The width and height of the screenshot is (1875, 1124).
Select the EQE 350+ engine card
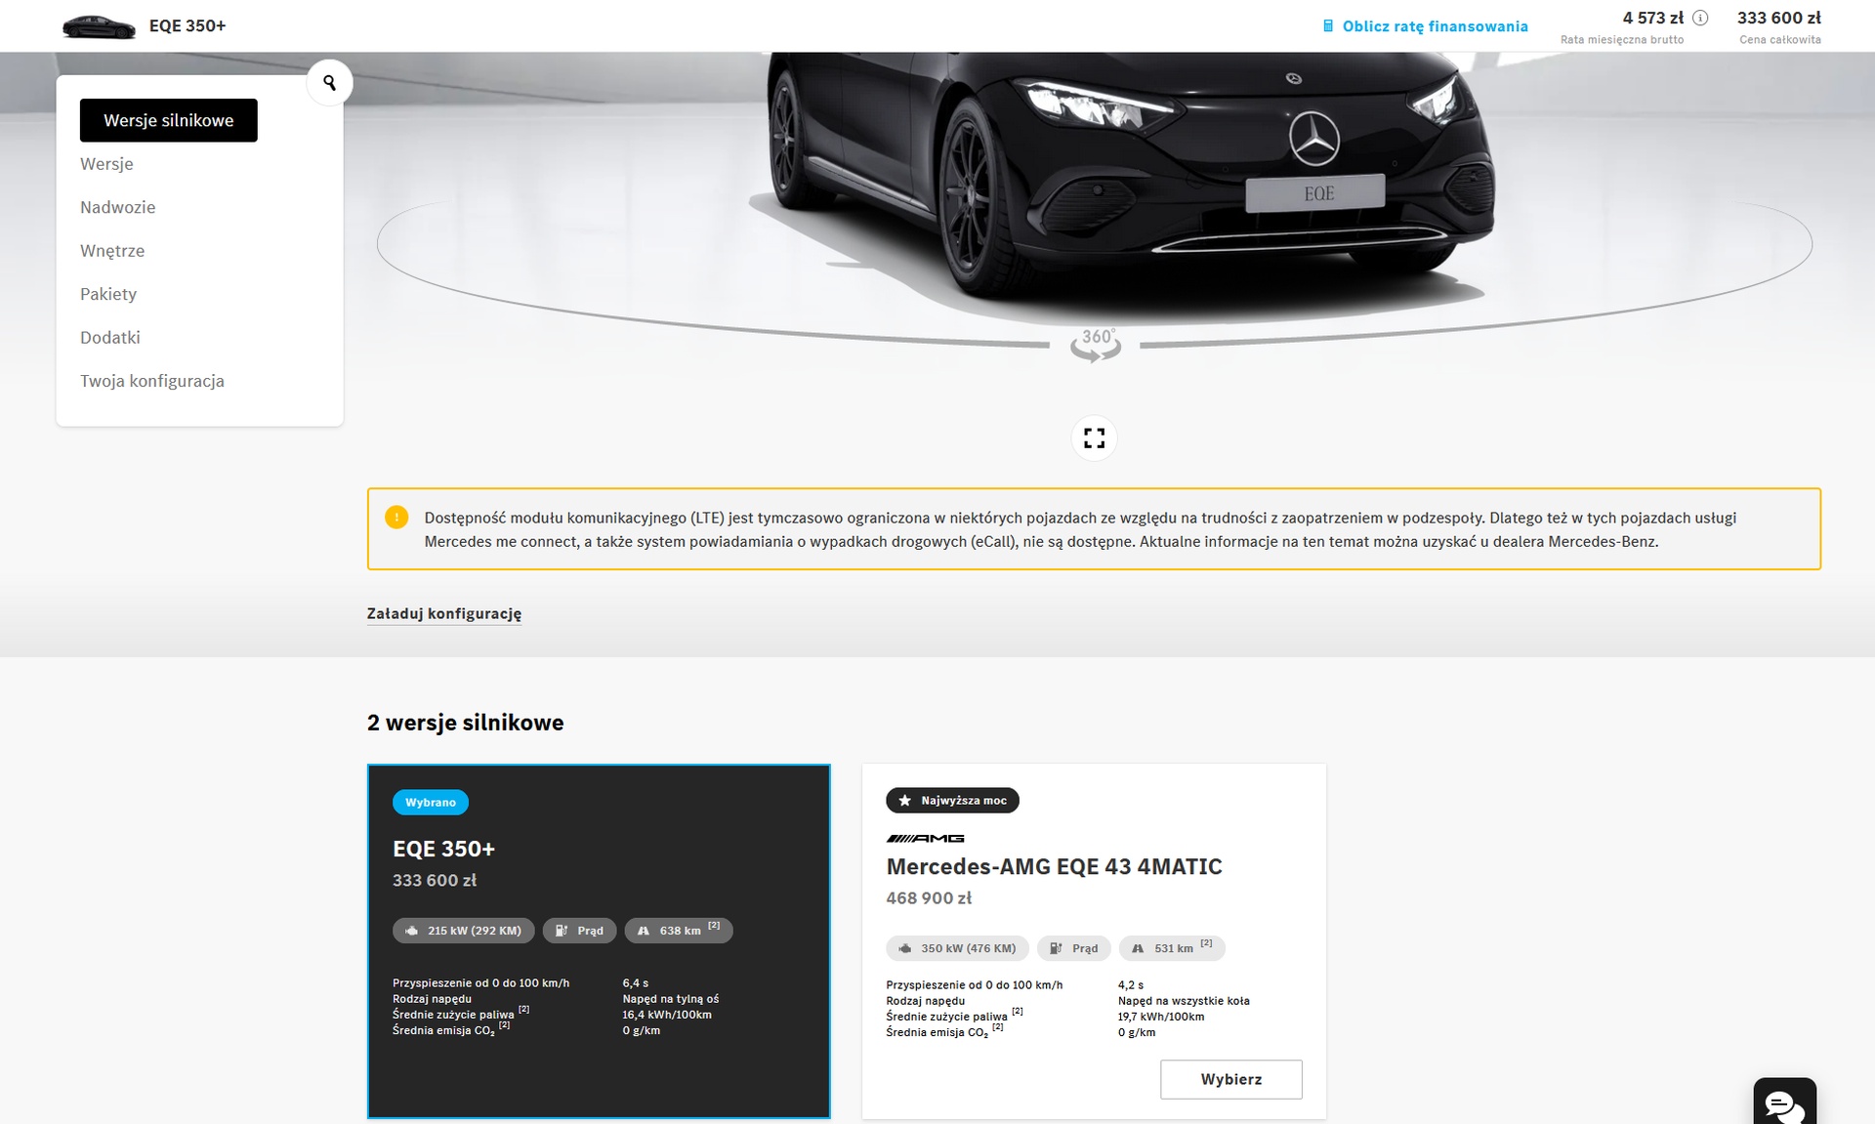click(599, 941)
